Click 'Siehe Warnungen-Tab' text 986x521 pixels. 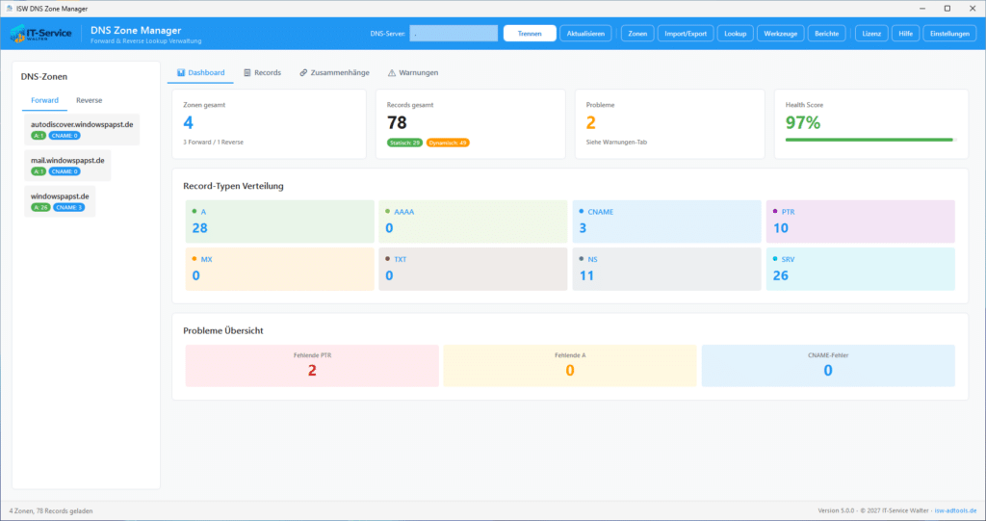coord(616,143)
